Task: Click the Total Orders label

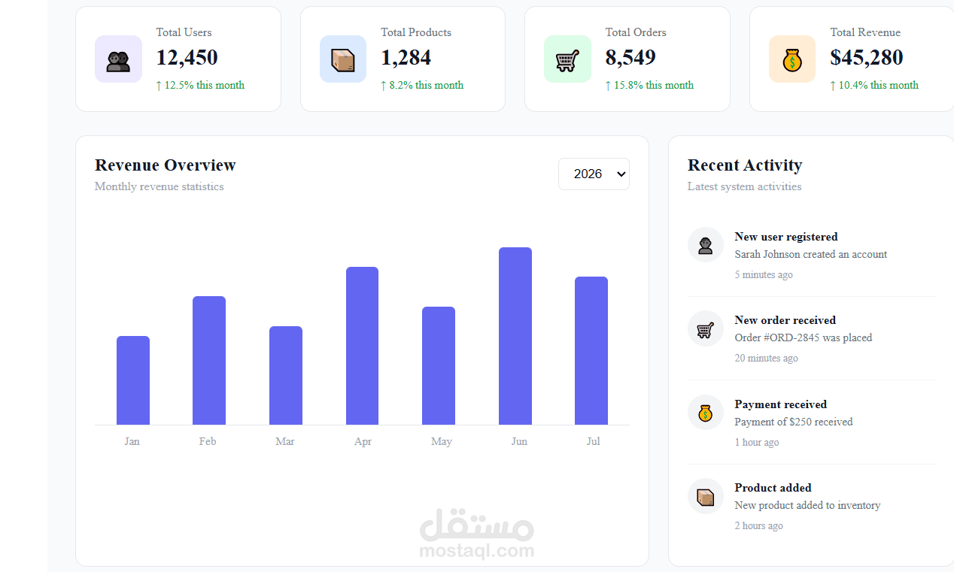Action: pyautogui.click(x=636, y=32)
